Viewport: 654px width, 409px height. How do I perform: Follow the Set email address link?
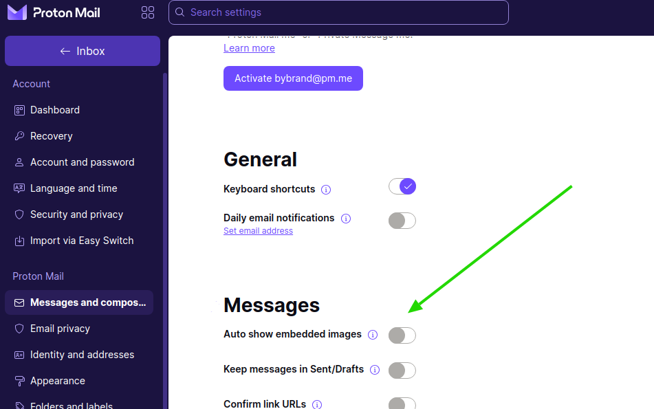pyautogui.click(x=258, y=231)
